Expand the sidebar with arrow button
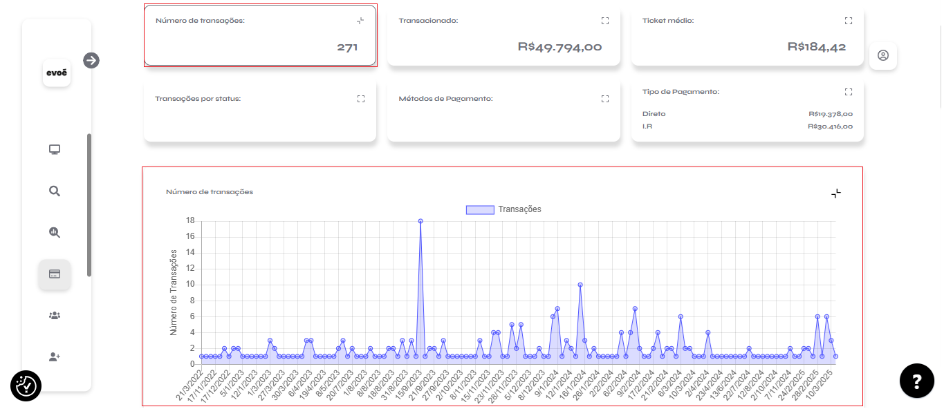Screen dimensions: 944x409 [91, 60]
